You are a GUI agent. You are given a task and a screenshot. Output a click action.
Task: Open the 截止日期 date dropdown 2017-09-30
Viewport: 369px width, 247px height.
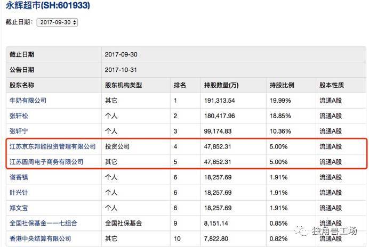[x=57, y=22]
